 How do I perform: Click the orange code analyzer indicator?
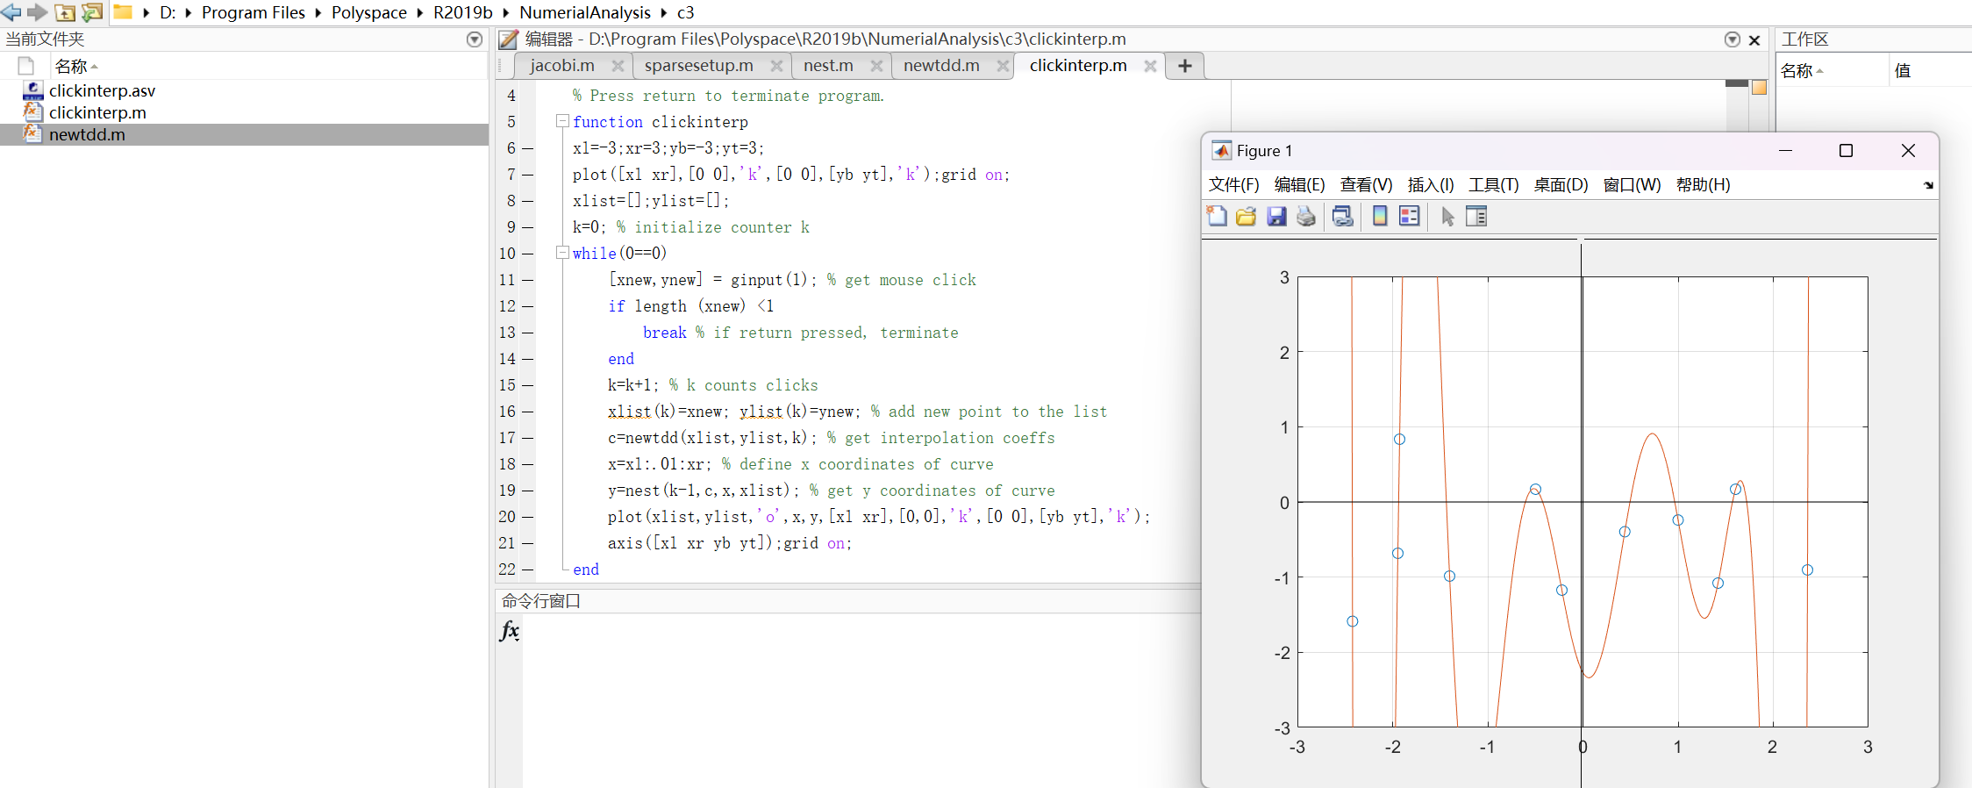[1759, 87]
